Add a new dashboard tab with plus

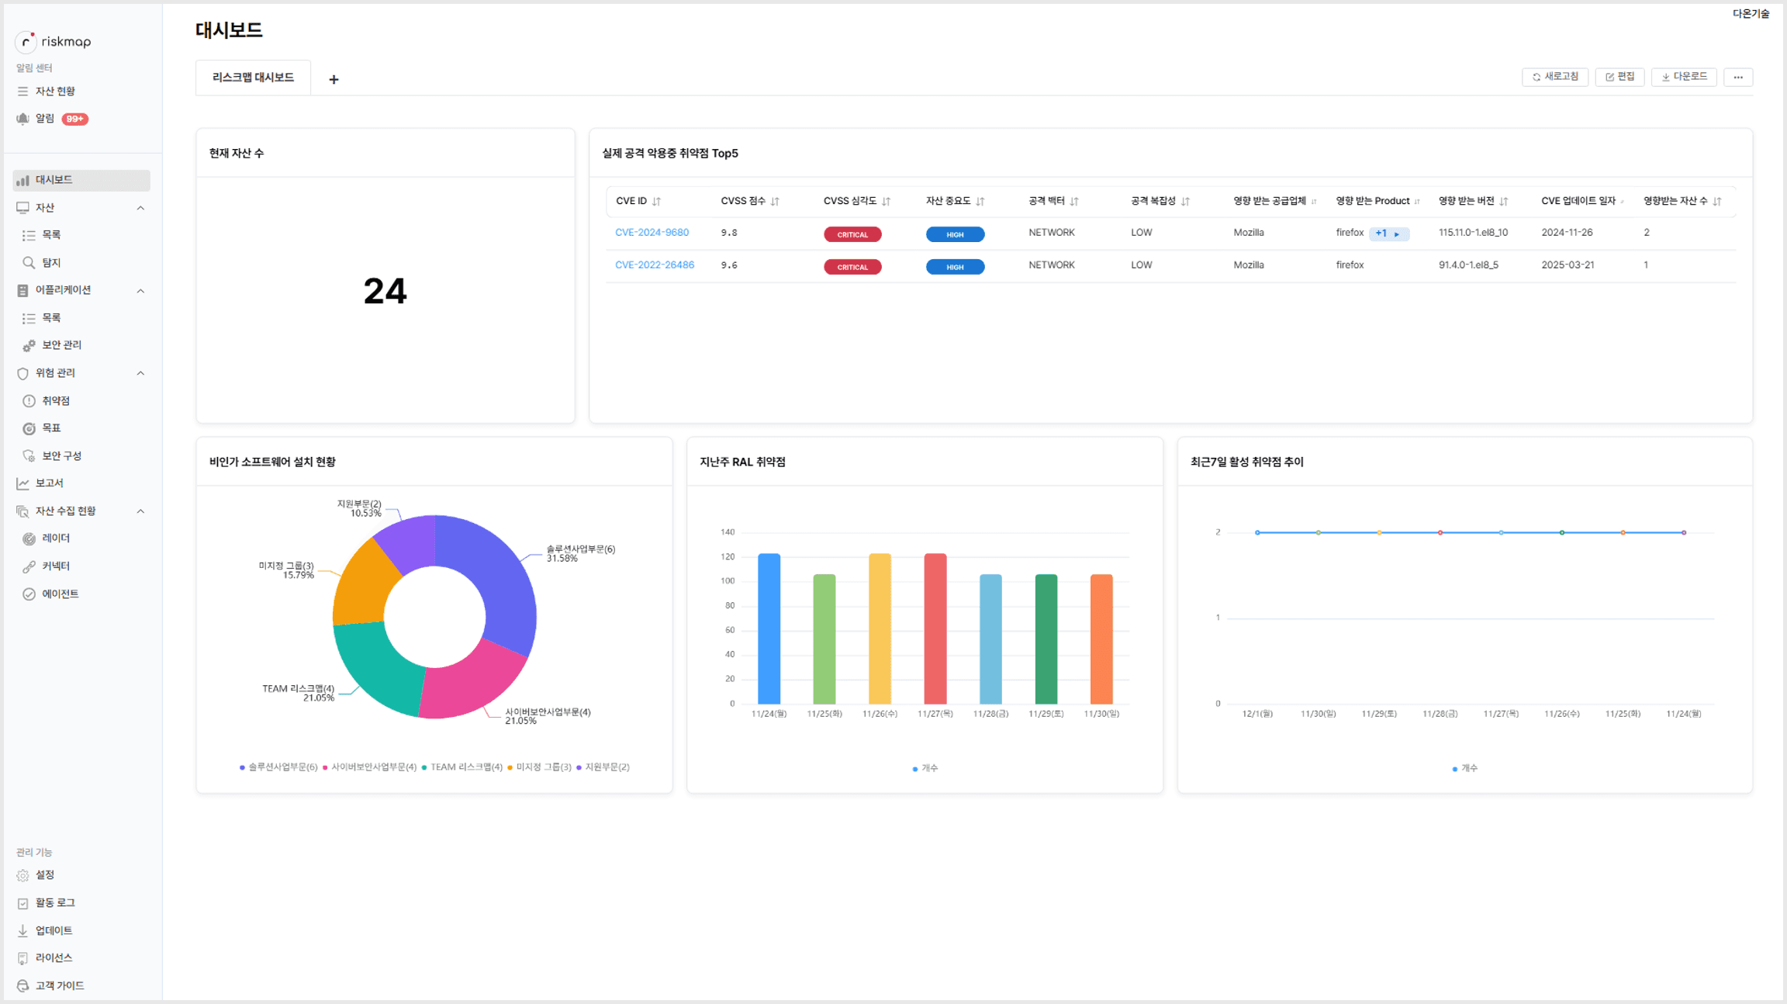coord(334,79)
